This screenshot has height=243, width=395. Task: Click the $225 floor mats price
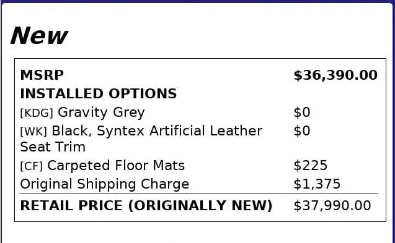click(310, 166)
